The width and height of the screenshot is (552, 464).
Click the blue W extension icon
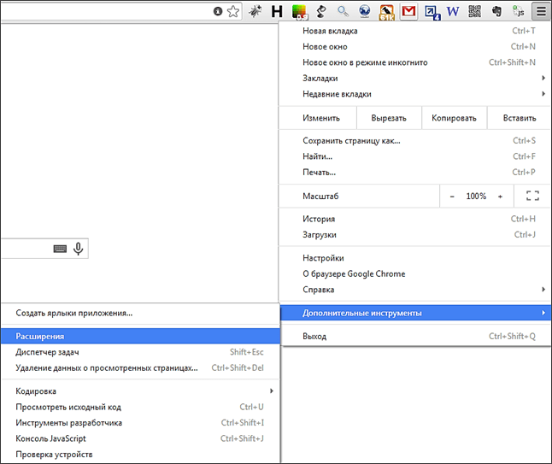(x=452, y=12)
